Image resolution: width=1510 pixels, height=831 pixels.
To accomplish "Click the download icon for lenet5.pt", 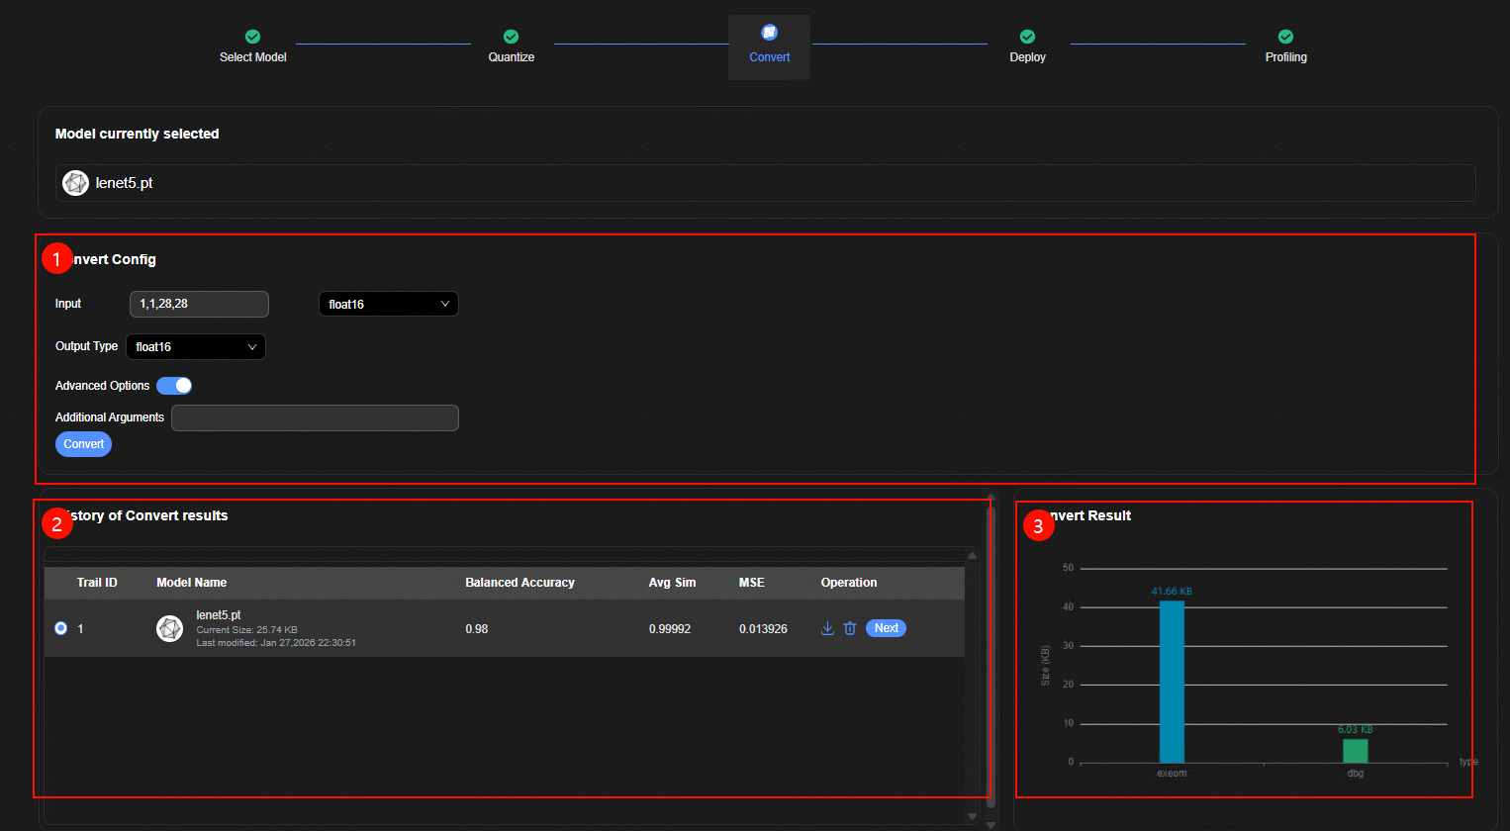I will point(827,628).
